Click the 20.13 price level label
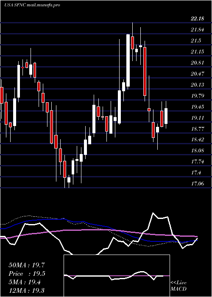Image resolution: width=212 pixels, height=297 pixels. click(x=198, y=84)
